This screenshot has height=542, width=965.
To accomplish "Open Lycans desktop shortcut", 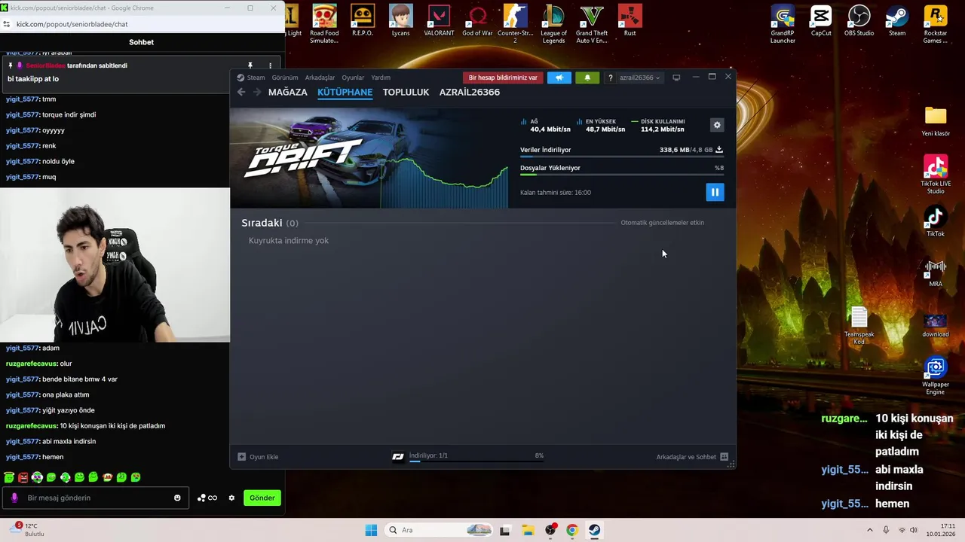I will pos(401,21).
